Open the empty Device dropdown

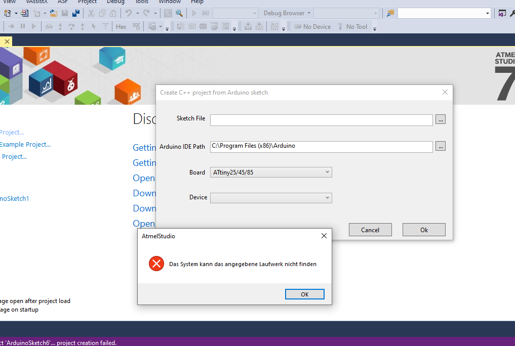271,198
